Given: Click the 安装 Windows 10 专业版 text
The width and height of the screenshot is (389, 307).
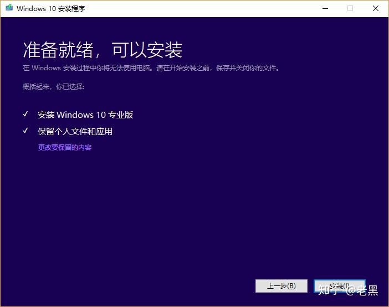Looking at the screenshot, I should pos(85,115).
